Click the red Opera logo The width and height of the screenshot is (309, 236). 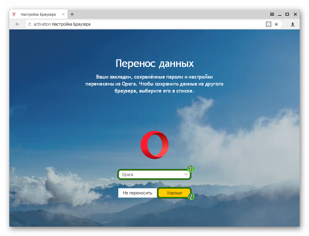[155, 145]
